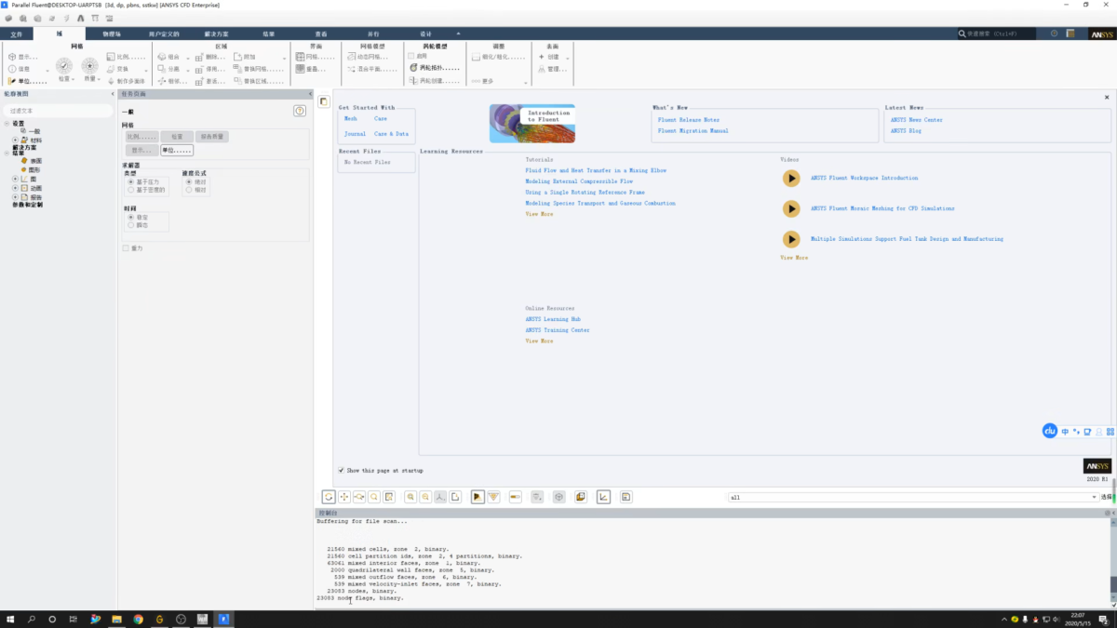
Task: Click the Chrome icon in the taskbar
Action: [138, 619]
